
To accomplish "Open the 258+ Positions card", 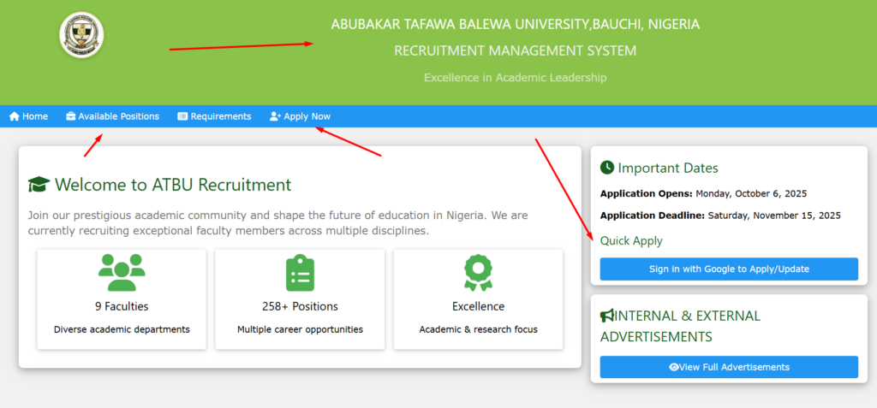I will [300, 299].
